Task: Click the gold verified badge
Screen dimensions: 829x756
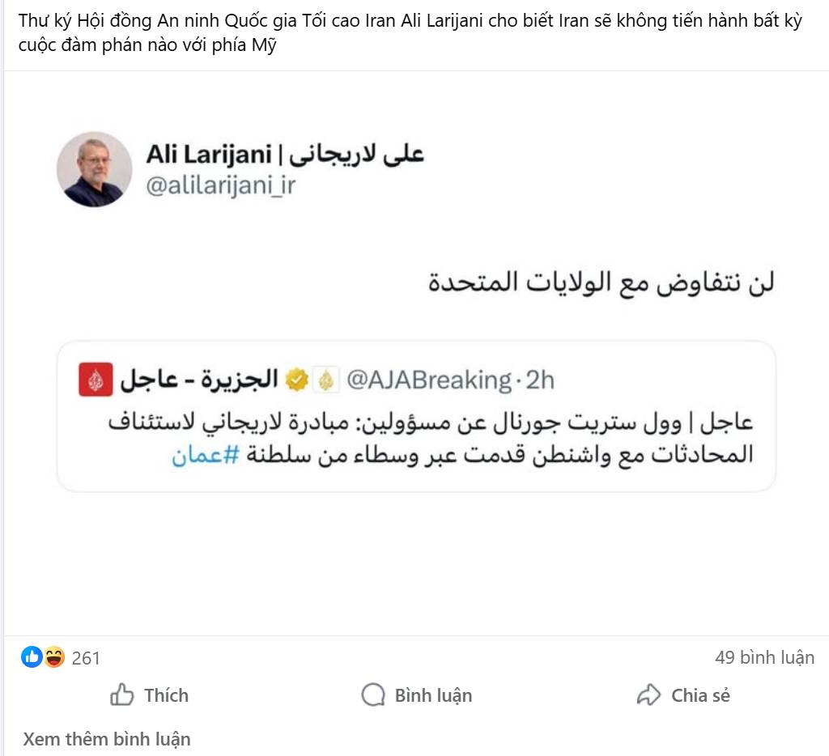Action: (x=299, y=380)
